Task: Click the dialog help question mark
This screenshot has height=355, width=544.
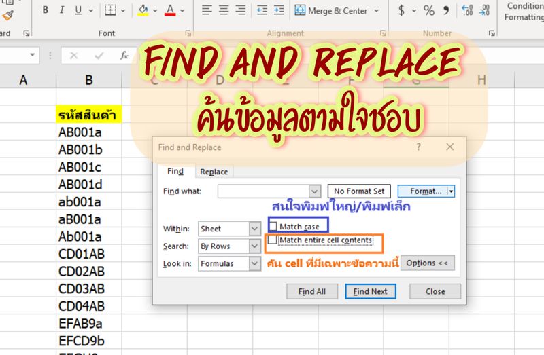Action: coord(419,147)
